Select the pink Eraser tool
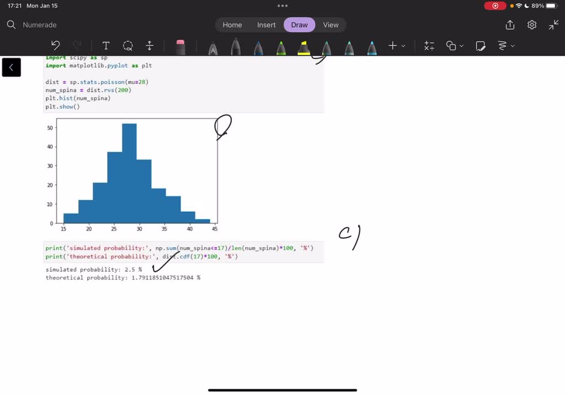 [180, 47]
